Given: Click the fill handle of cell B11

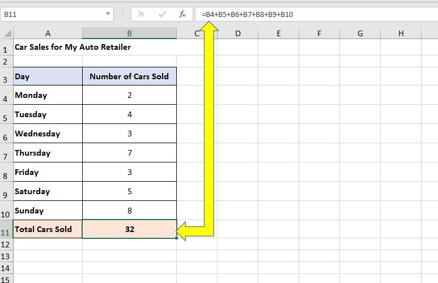Looking at the screenshot, I should [177, 238].
